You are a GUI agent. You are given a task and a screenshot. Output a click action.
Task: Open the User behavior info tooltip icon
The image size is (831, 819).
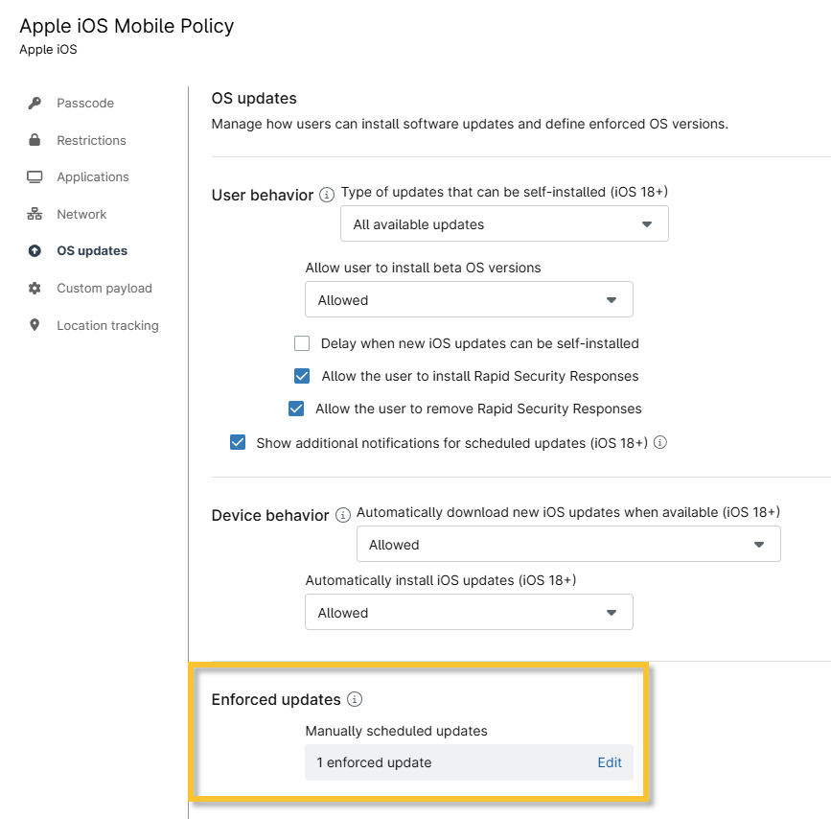[x=326, y=195]
